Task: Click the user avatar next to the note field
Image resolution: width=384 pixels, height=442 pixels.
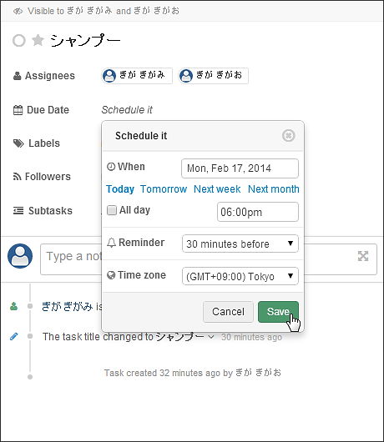Action: [20, 256]
